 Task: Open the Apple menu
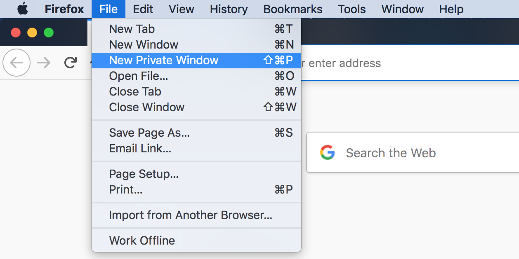tap(23, 9)
